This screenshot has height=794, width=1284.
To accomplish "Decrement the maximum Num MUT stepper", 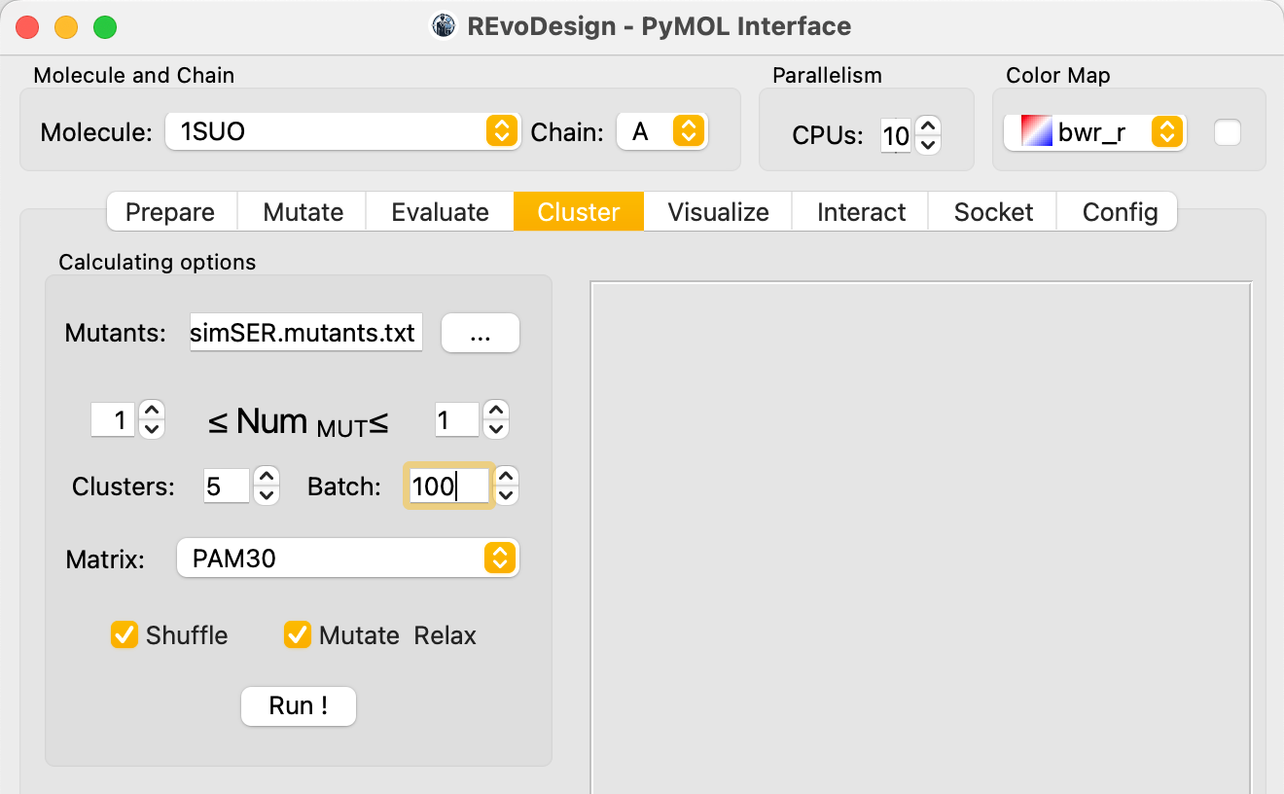I will [496, 430].
